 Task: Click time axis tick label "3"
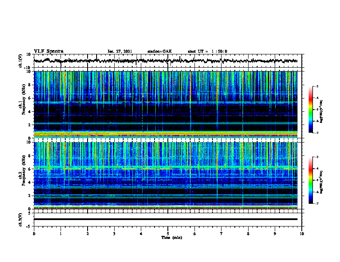coord(114,234)
